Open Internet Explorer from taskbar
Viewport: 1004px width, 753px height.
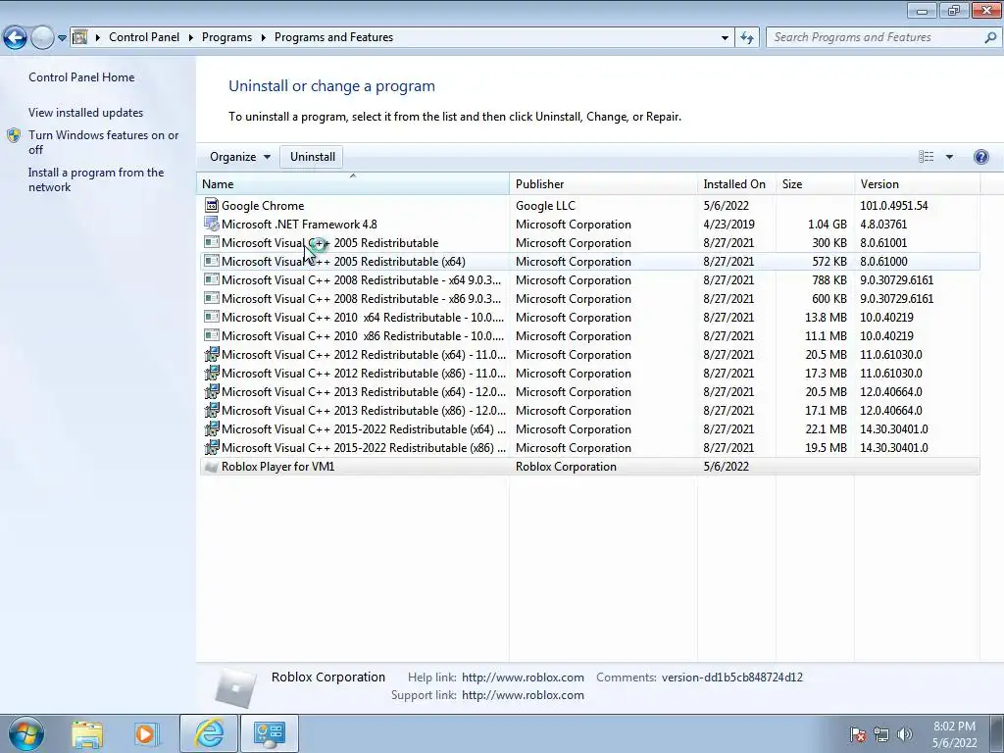[x=209, y=733]
